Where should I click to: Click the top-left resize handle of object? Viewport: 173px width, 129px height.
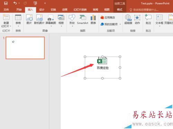tap(85, 57)
